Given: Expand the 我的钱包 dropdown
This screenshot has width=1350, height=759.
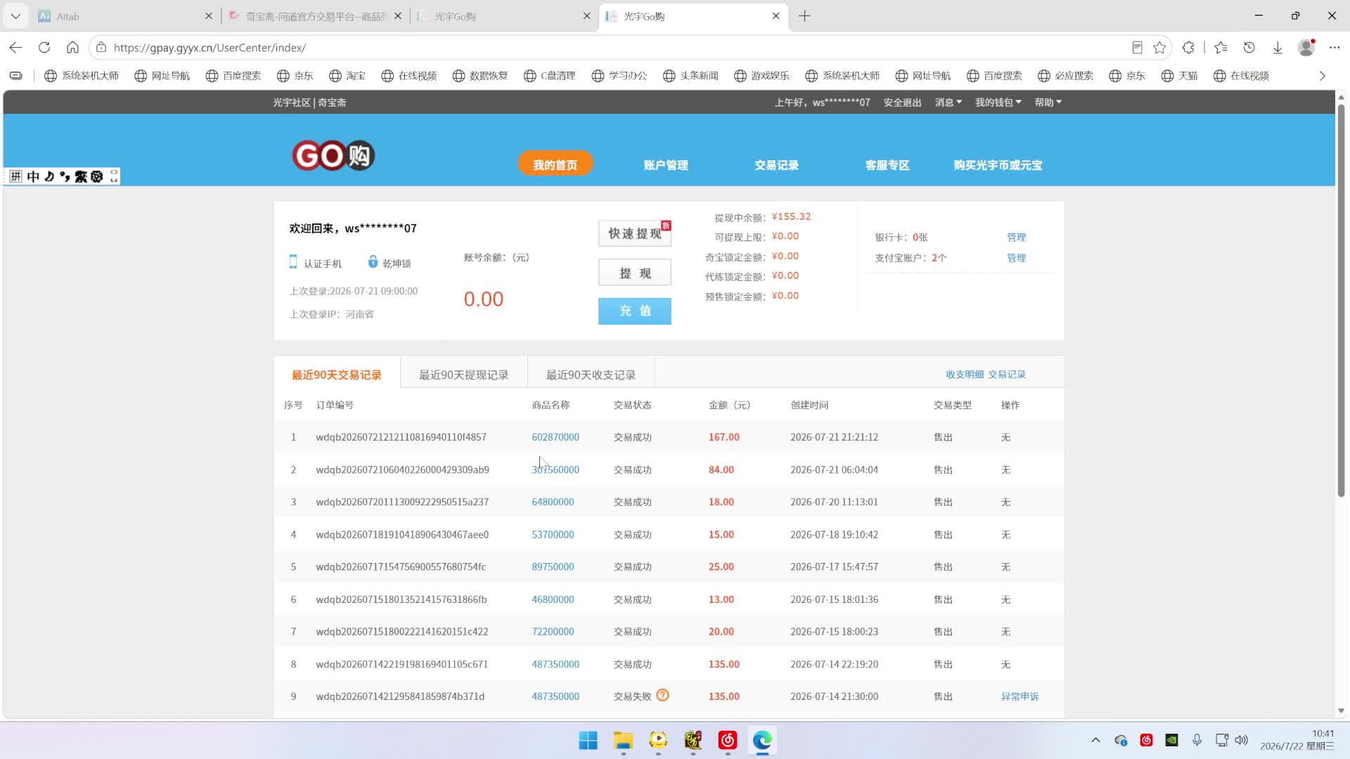Looking at the screenshot, I should coord(998,103).
